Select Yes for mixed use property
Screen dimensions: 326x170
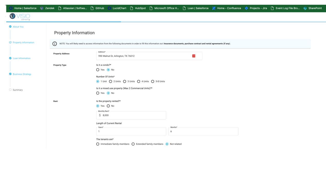coord(98,93)
